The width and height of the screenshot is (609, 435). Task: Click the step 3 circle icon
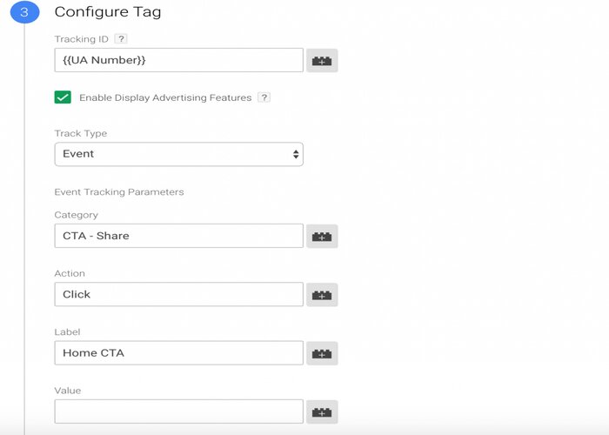24,12
